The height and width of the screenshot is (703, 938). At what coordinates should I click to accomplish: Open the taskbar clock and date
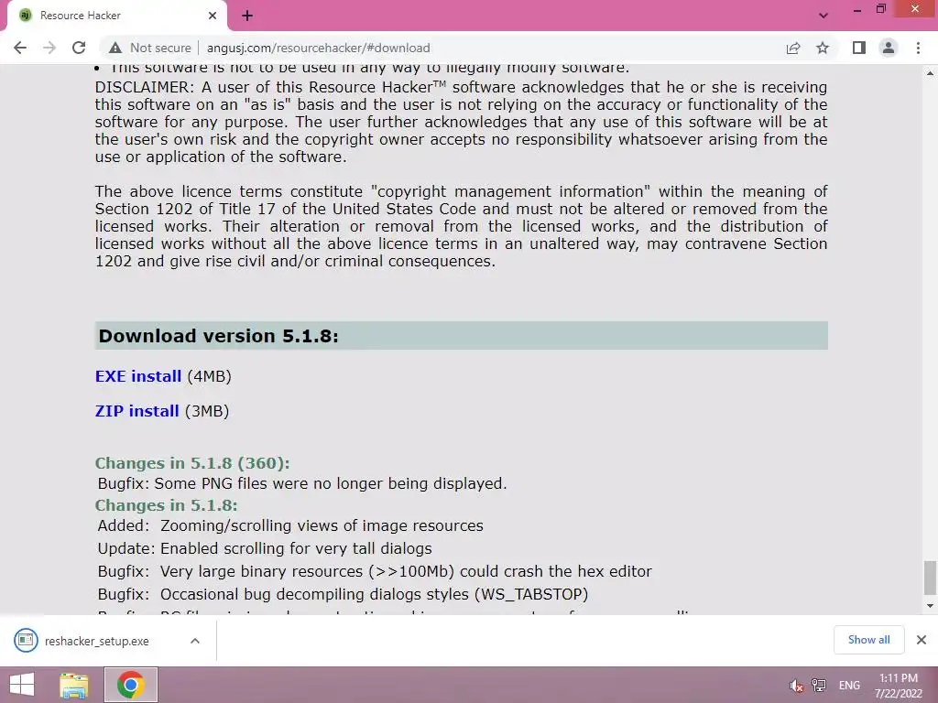(x=899, y=686)
